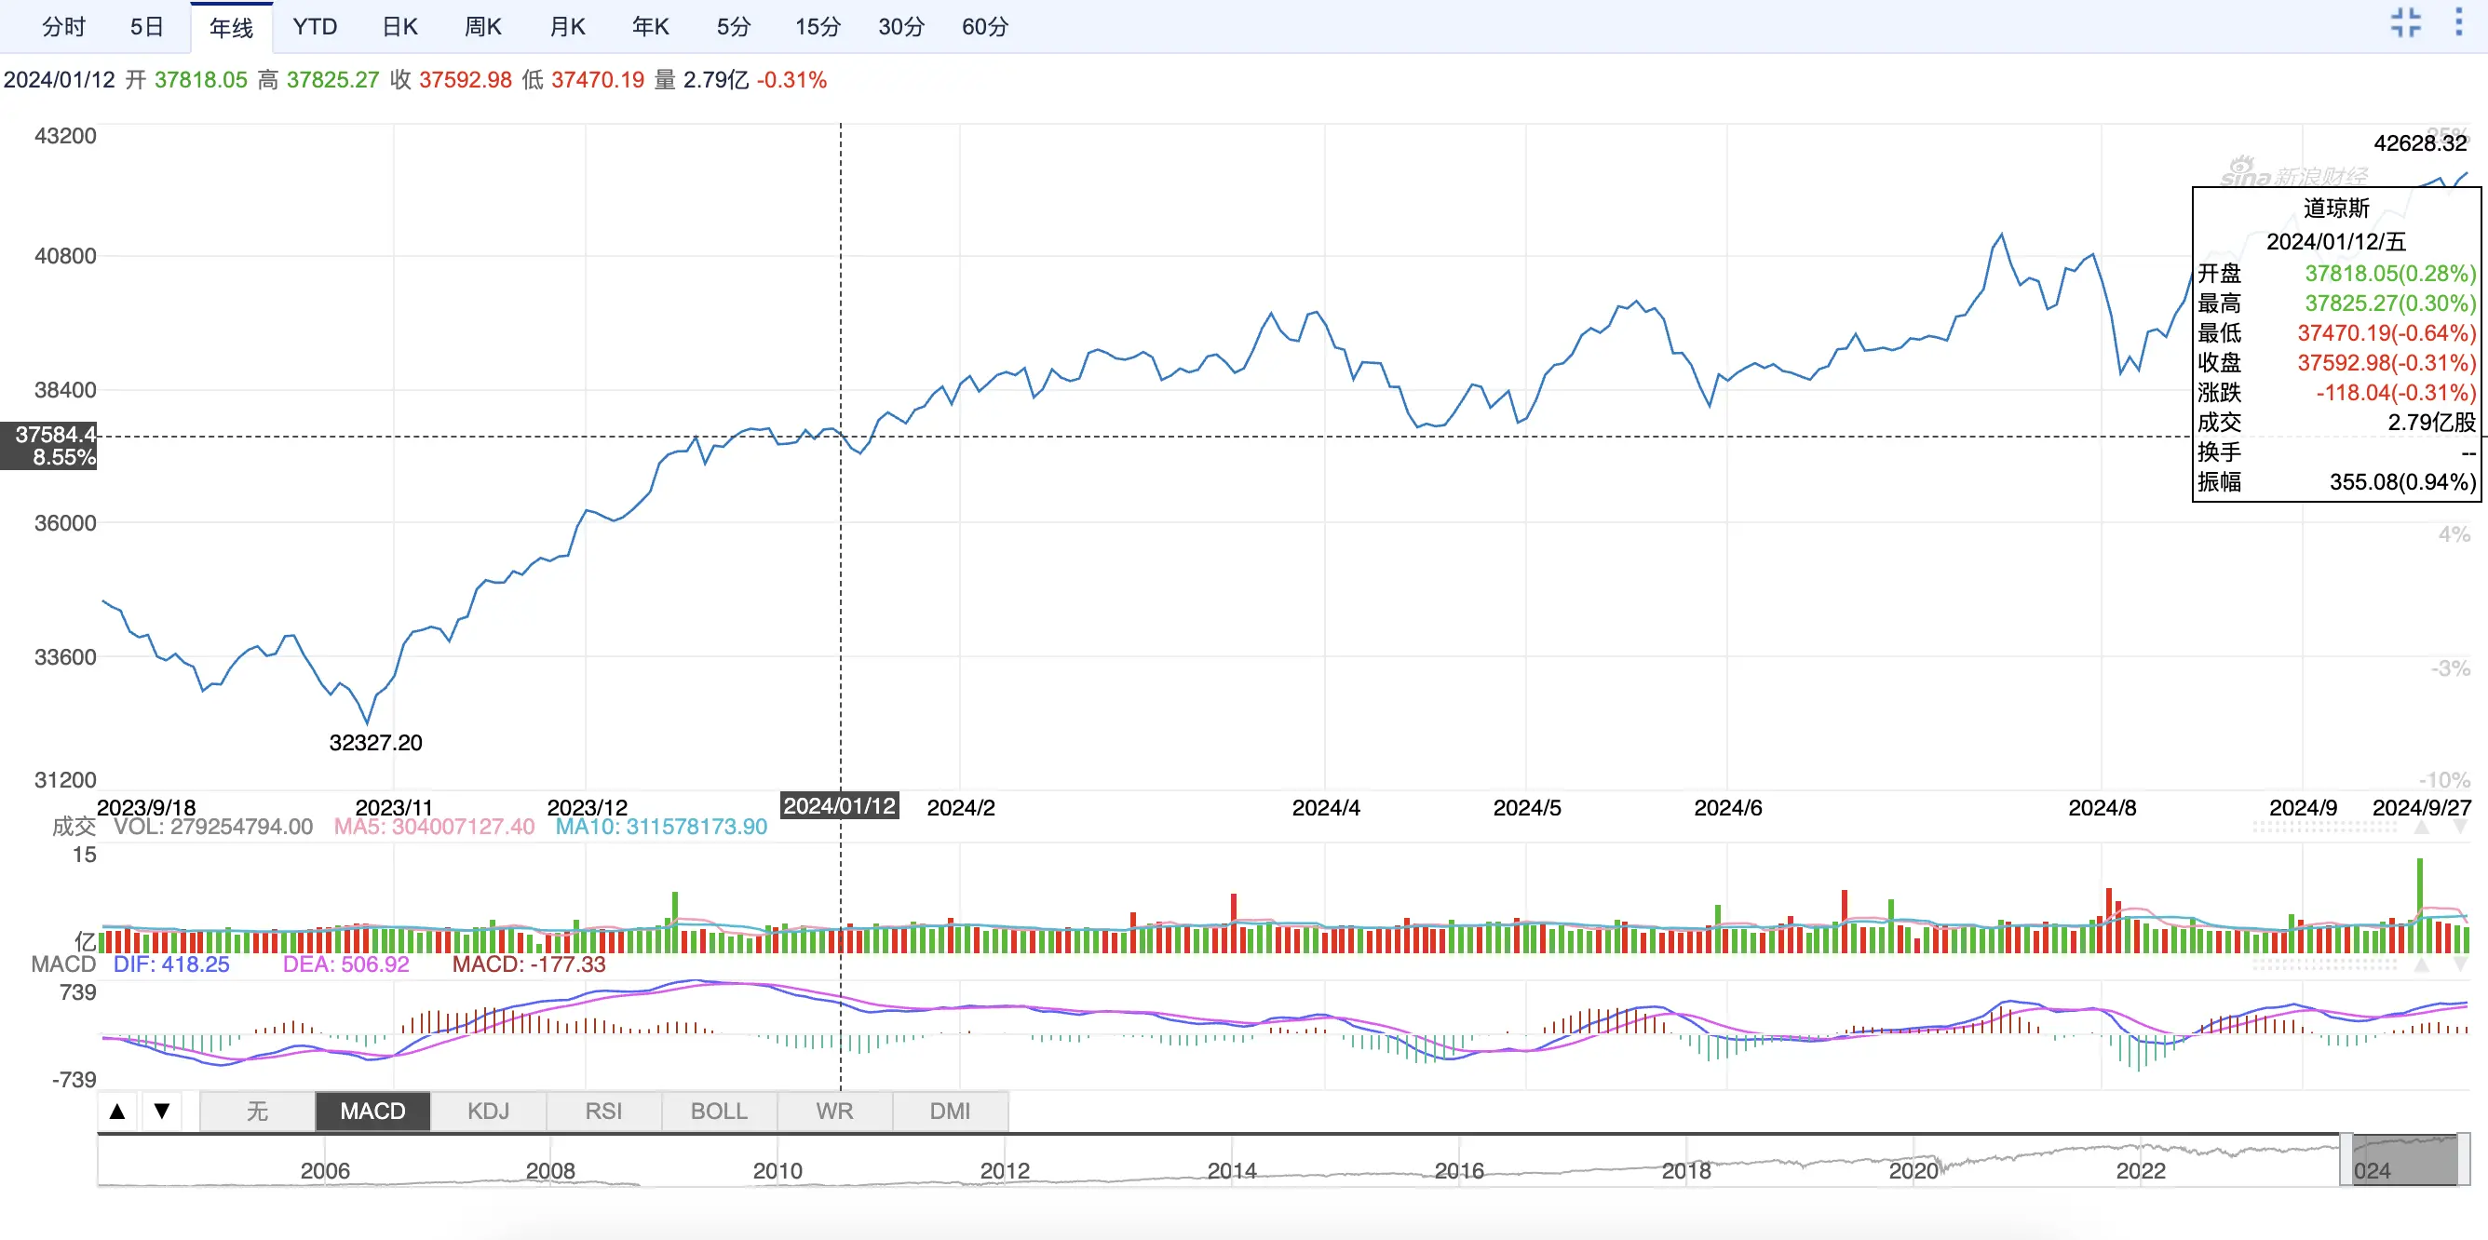Enable the BOLL indicator
Image resolution: width=2488 pixels, height=1240 pixels.
click(x=719, y=1111)
